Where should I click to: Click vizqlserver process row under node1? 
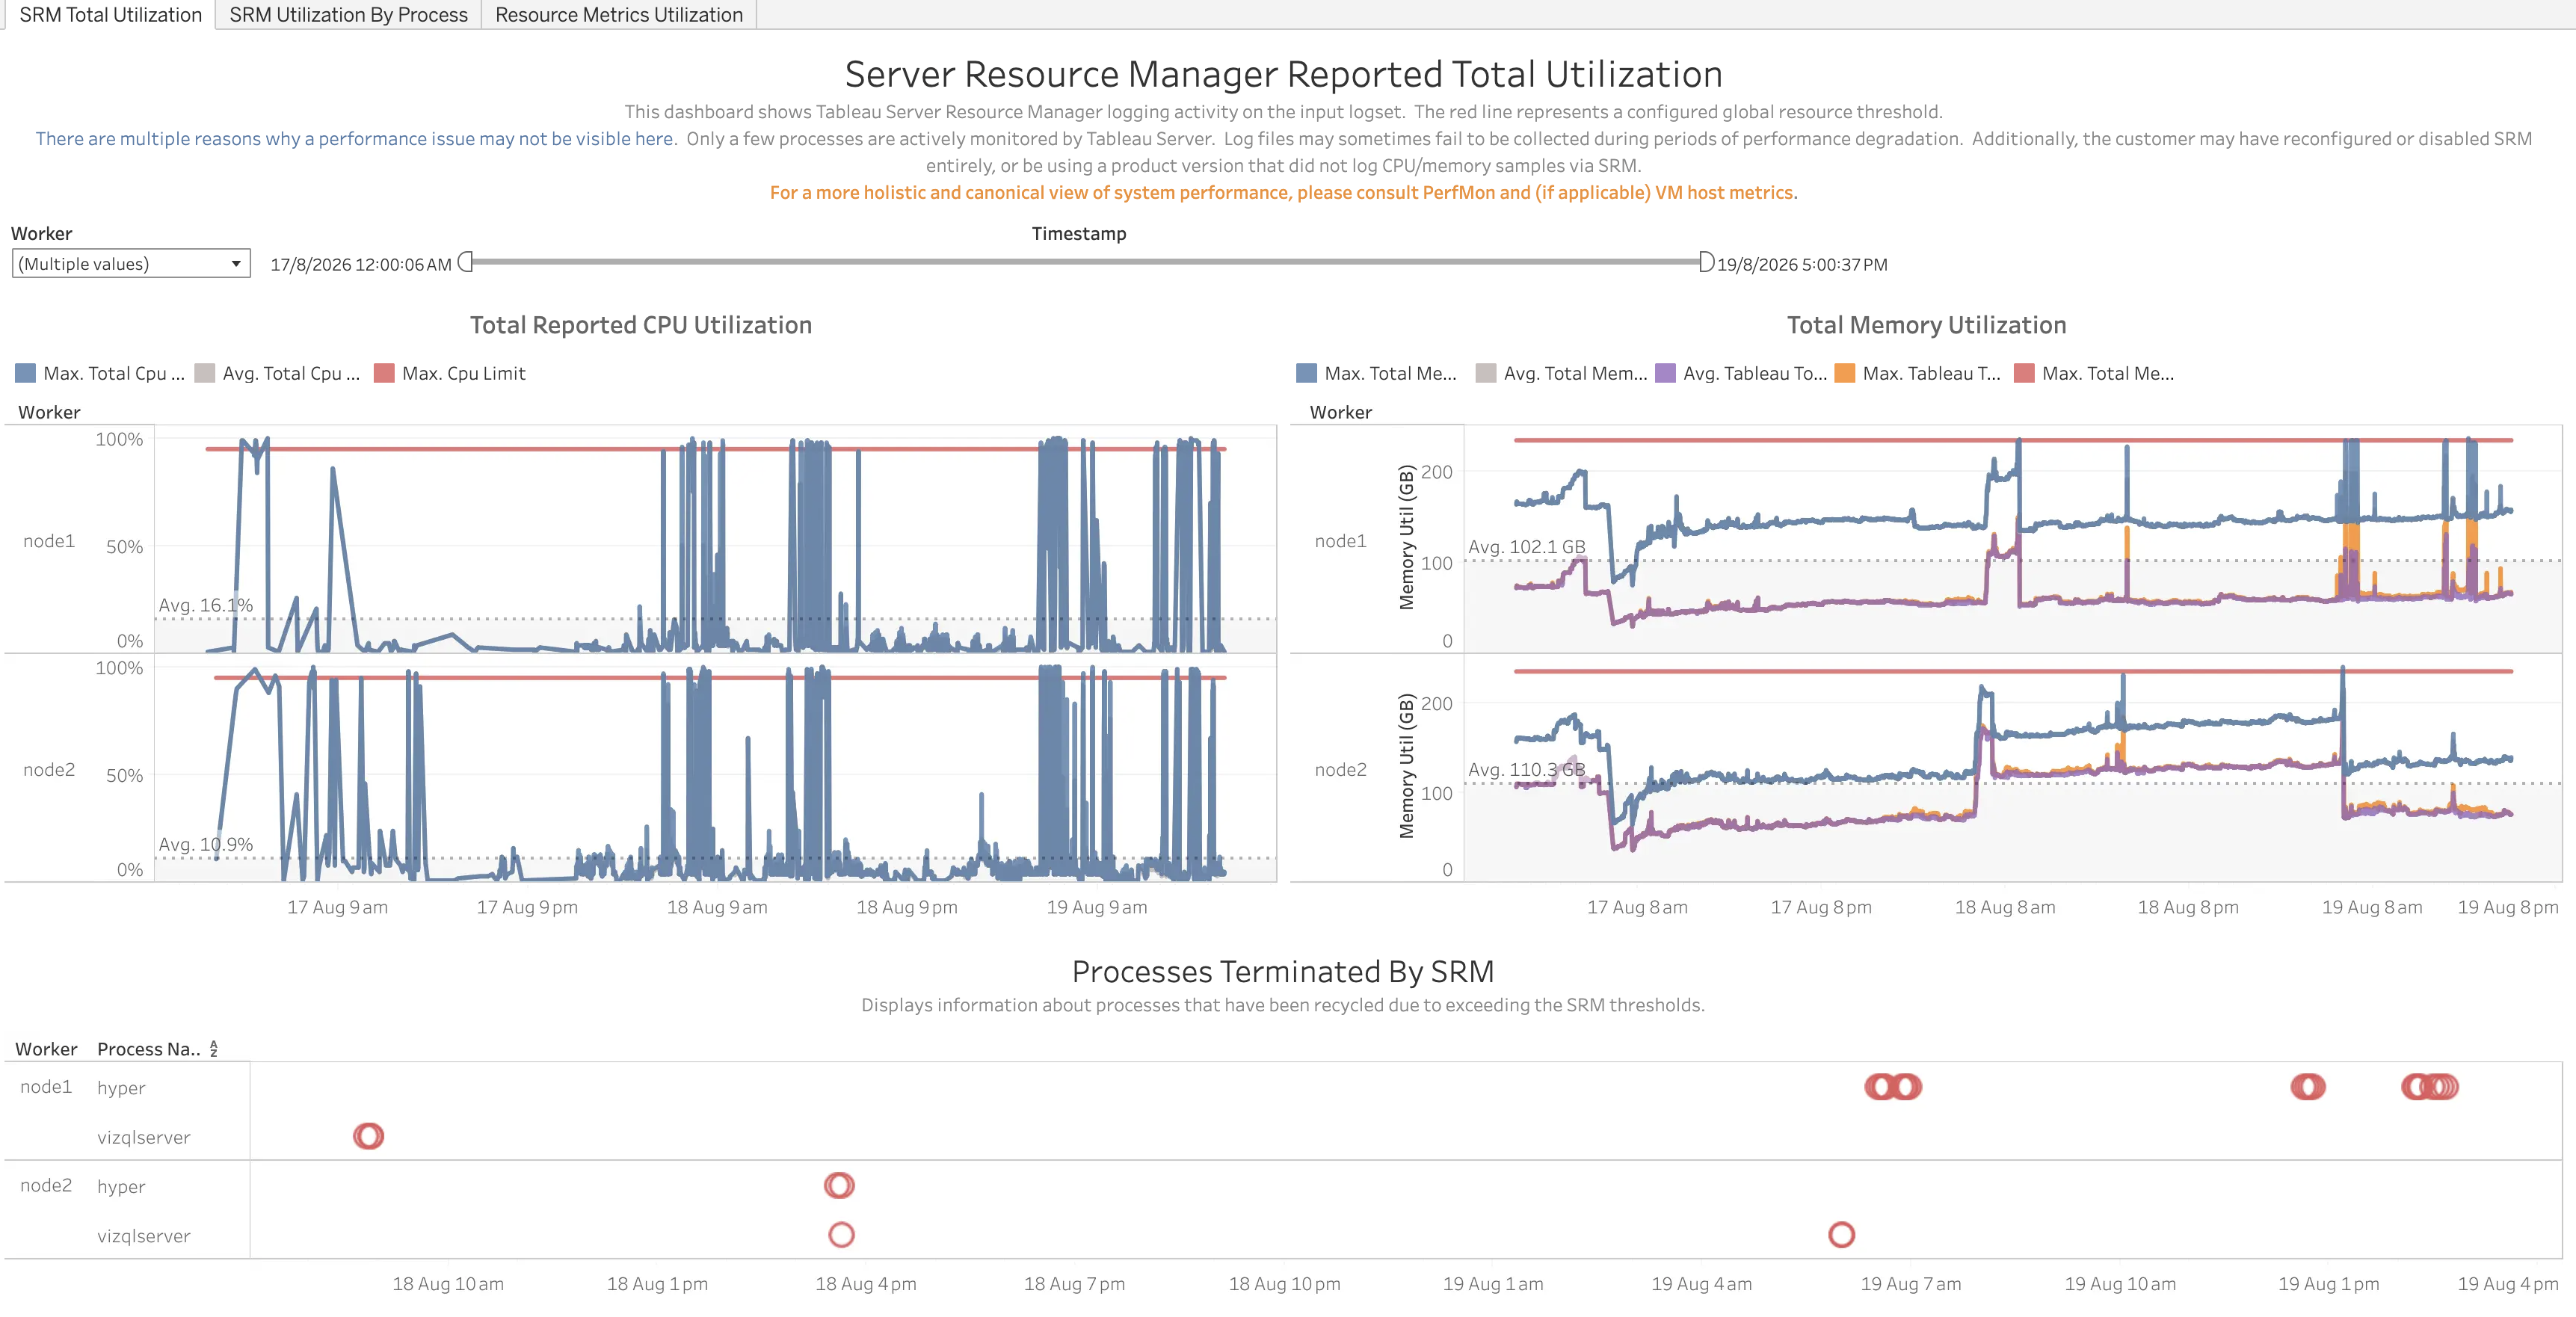point(143,1137)
